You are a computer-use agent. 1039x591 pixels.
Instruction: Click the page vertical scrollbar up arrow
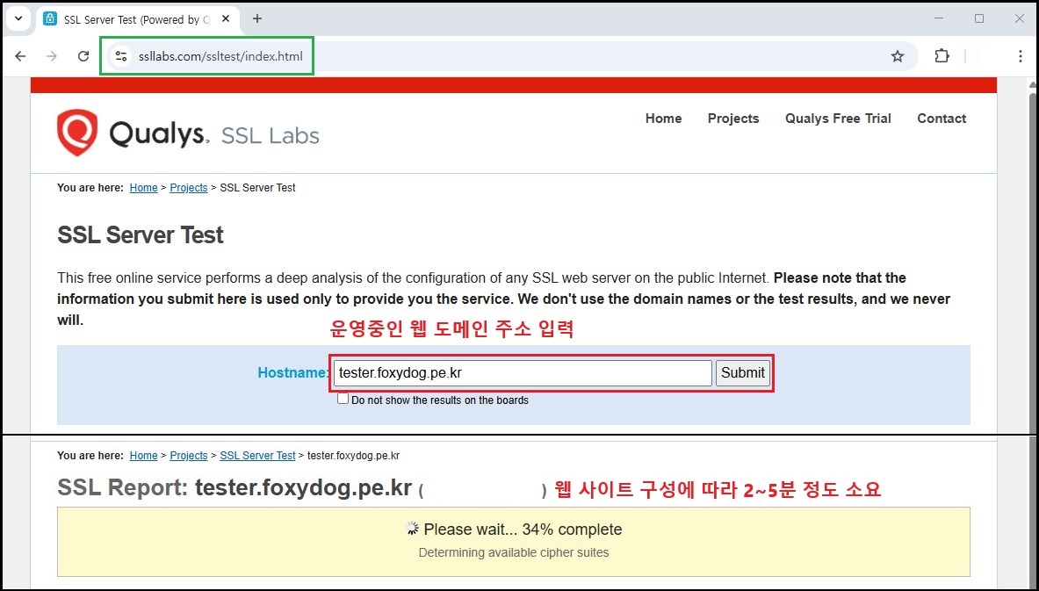1032,84
